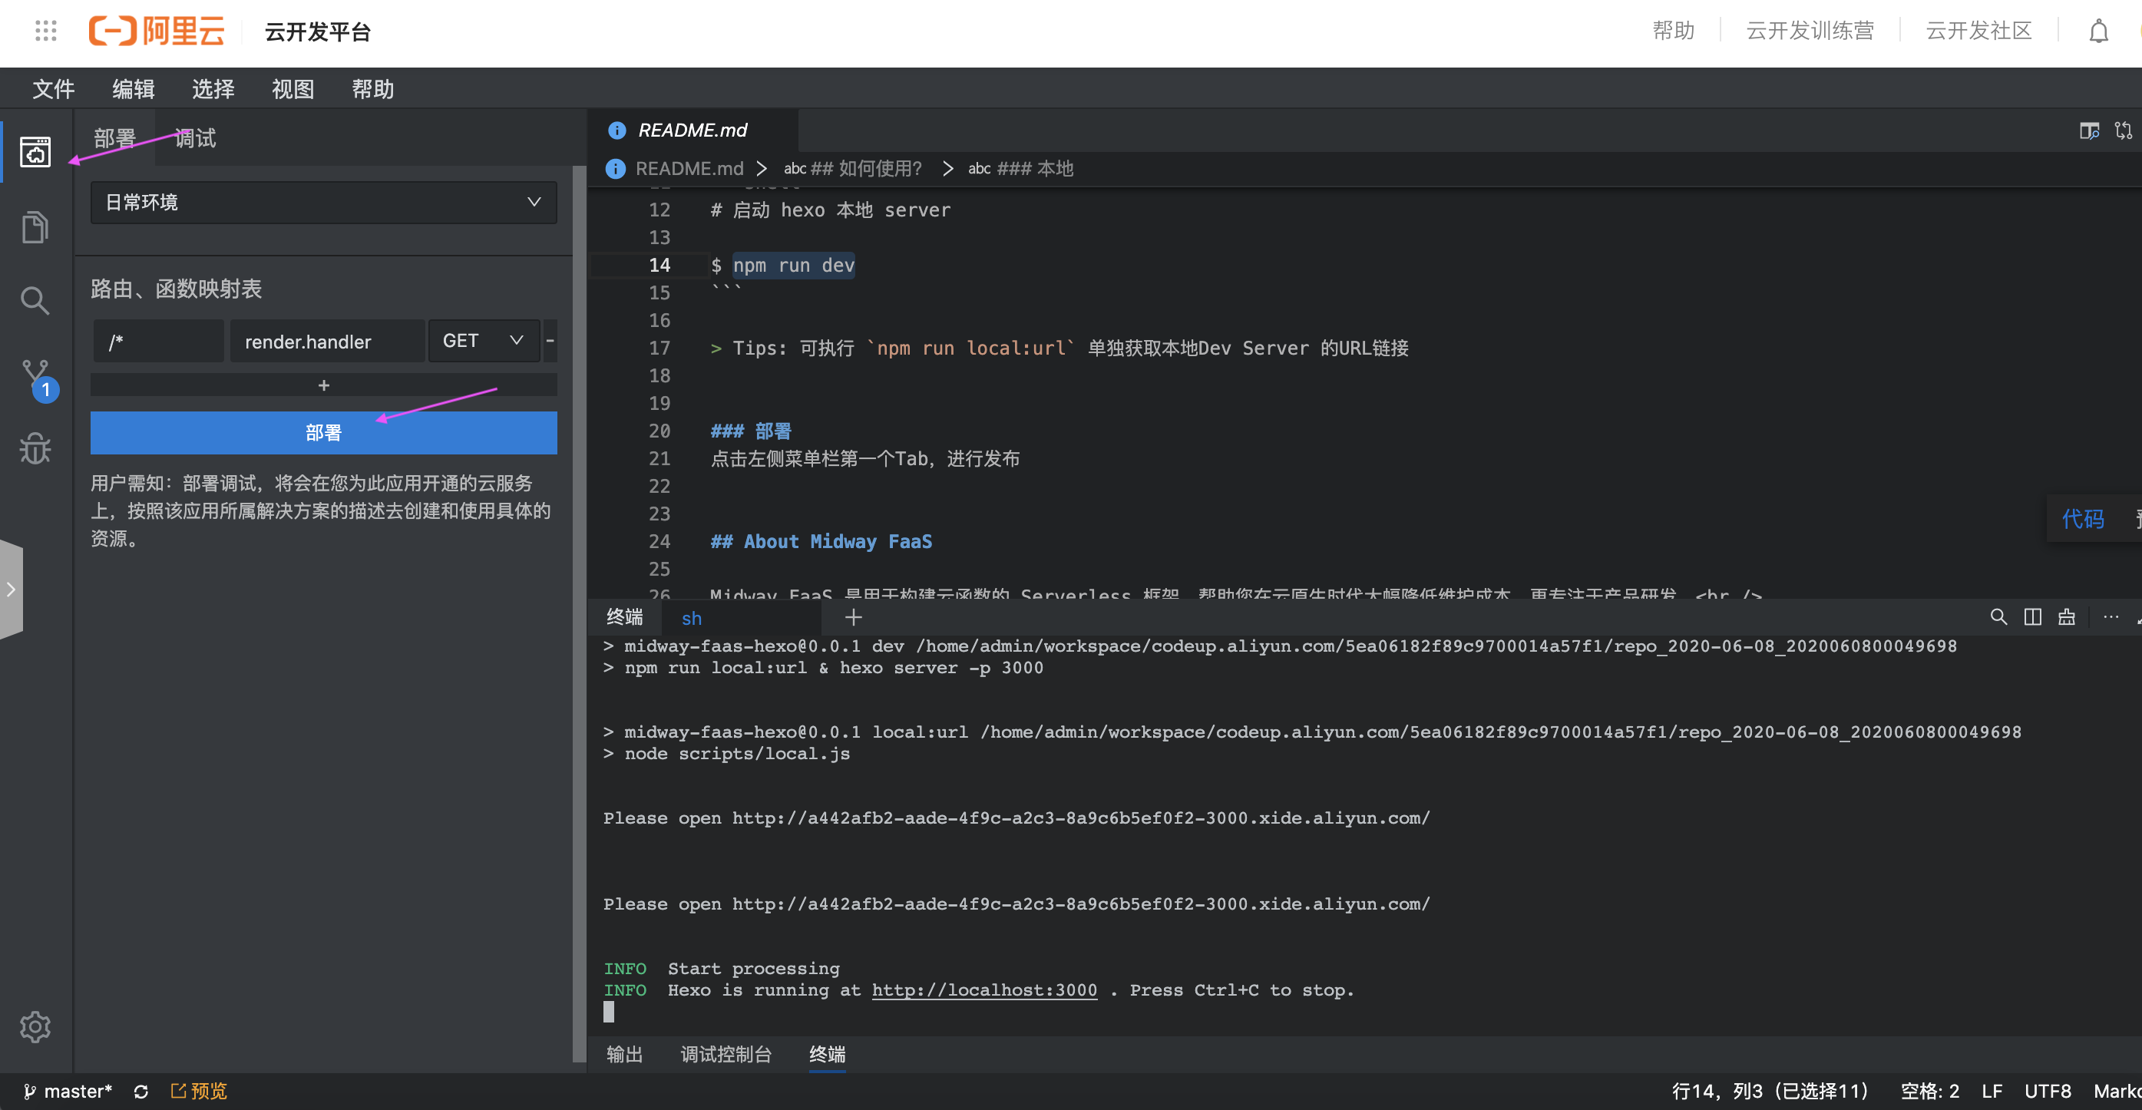The height and width of the screenshot is (1110, 2142).
Task: Open the notification bell
Action: (x=2099, y=31)
